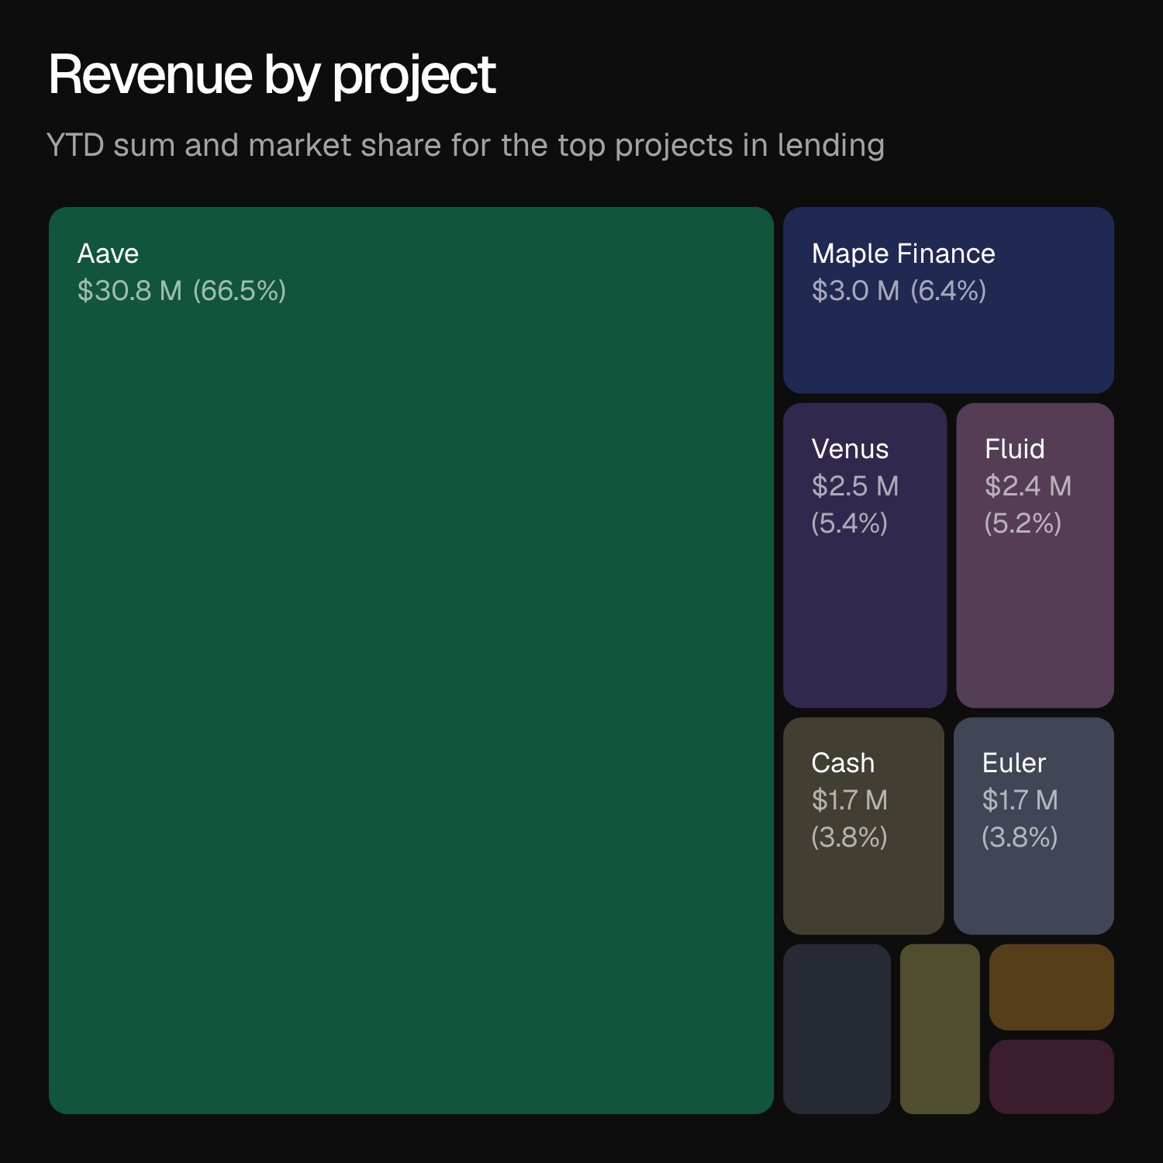Click the Fluid (5.2%) share text

[1022, 523]
